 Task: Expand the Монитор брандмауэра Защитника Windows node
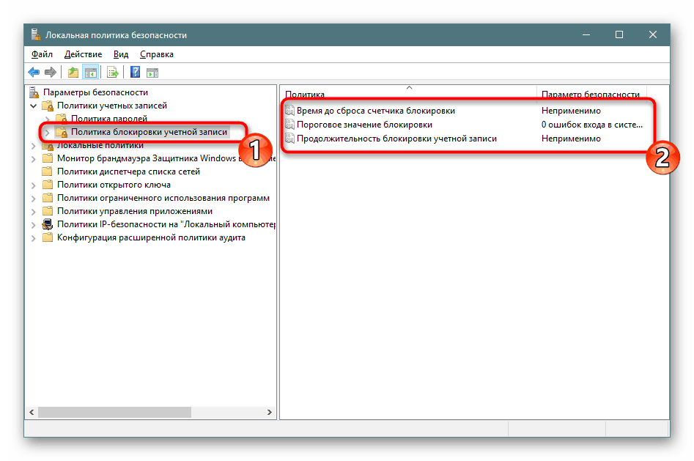[x=33, y=158]
